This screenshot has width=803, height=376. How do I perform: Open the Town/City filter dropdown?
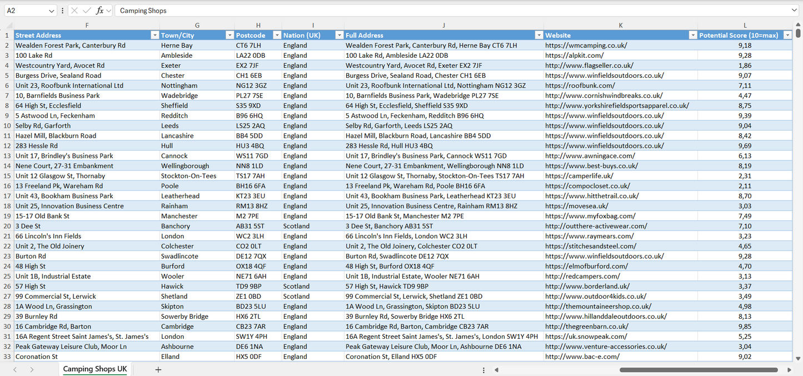(x=230, y=35)
